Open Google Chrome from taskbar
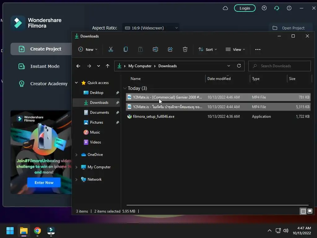Image resolution: width=317 pixels, height=238 pixels. 37,231
